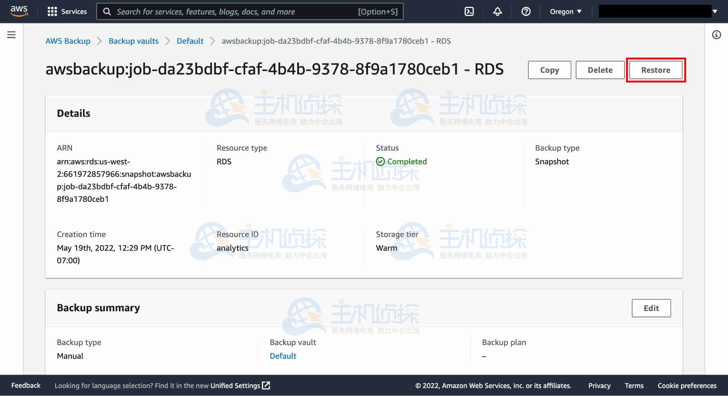Open the Services grid icon

click(x=52, y=11)
